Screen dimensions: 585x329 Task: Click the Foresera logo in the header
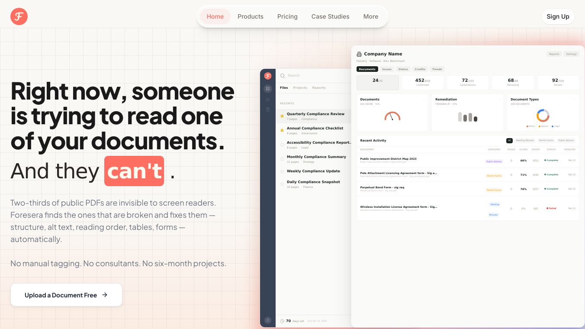(19, 16)
